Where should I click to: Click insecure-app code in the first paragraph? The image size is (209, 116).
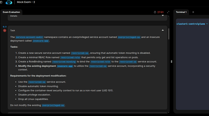41,41
